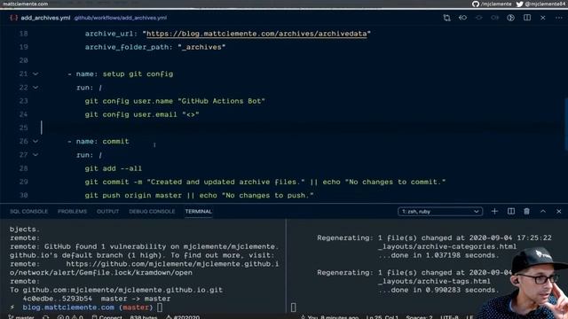The image size is (568, 319).
Task: Click 'git push origin master' on line 30
Action: click(x=133, y=195)
